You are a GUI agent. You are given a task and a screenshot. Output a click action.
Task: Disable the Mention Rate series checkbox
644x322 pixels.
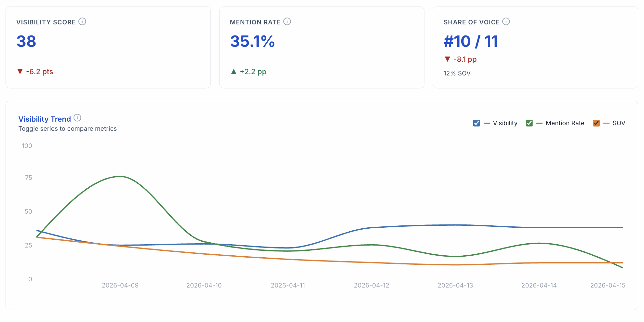pyautogui.click(x=529, y=123)
